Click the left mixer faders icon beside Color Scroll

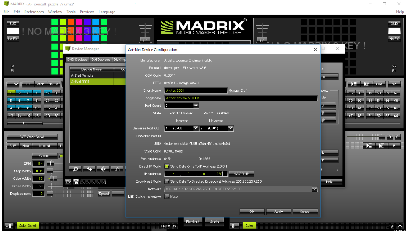point(9,226)
